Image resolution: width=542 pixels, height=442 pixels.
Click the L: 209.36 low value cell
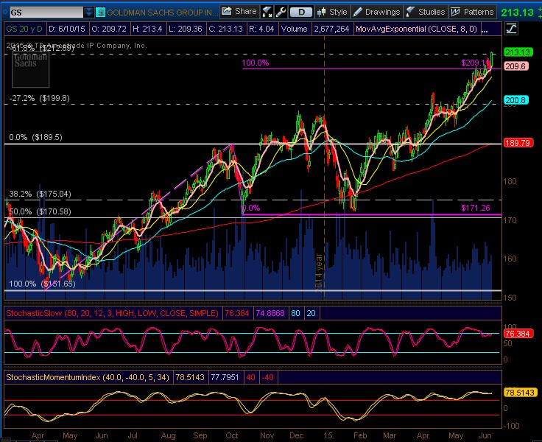click(185, 29)
